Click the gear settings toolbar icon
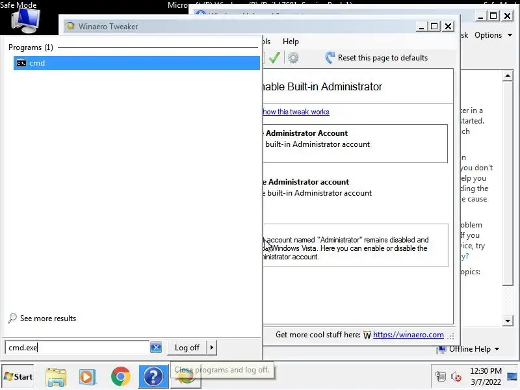Viewport: 520px width, 390px height. [x=293, y=58]
